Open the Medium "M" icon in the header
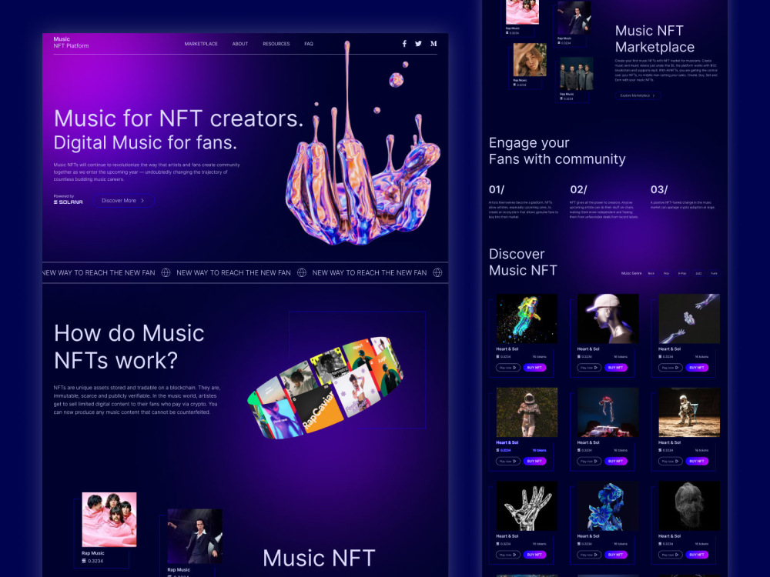Viewport: 770px width, 577px height. click(434, 44)
